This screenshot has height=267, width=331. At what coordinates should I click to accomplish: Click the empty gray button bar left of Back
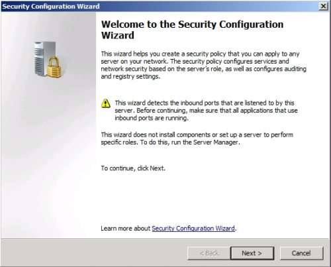coord(94,253)
